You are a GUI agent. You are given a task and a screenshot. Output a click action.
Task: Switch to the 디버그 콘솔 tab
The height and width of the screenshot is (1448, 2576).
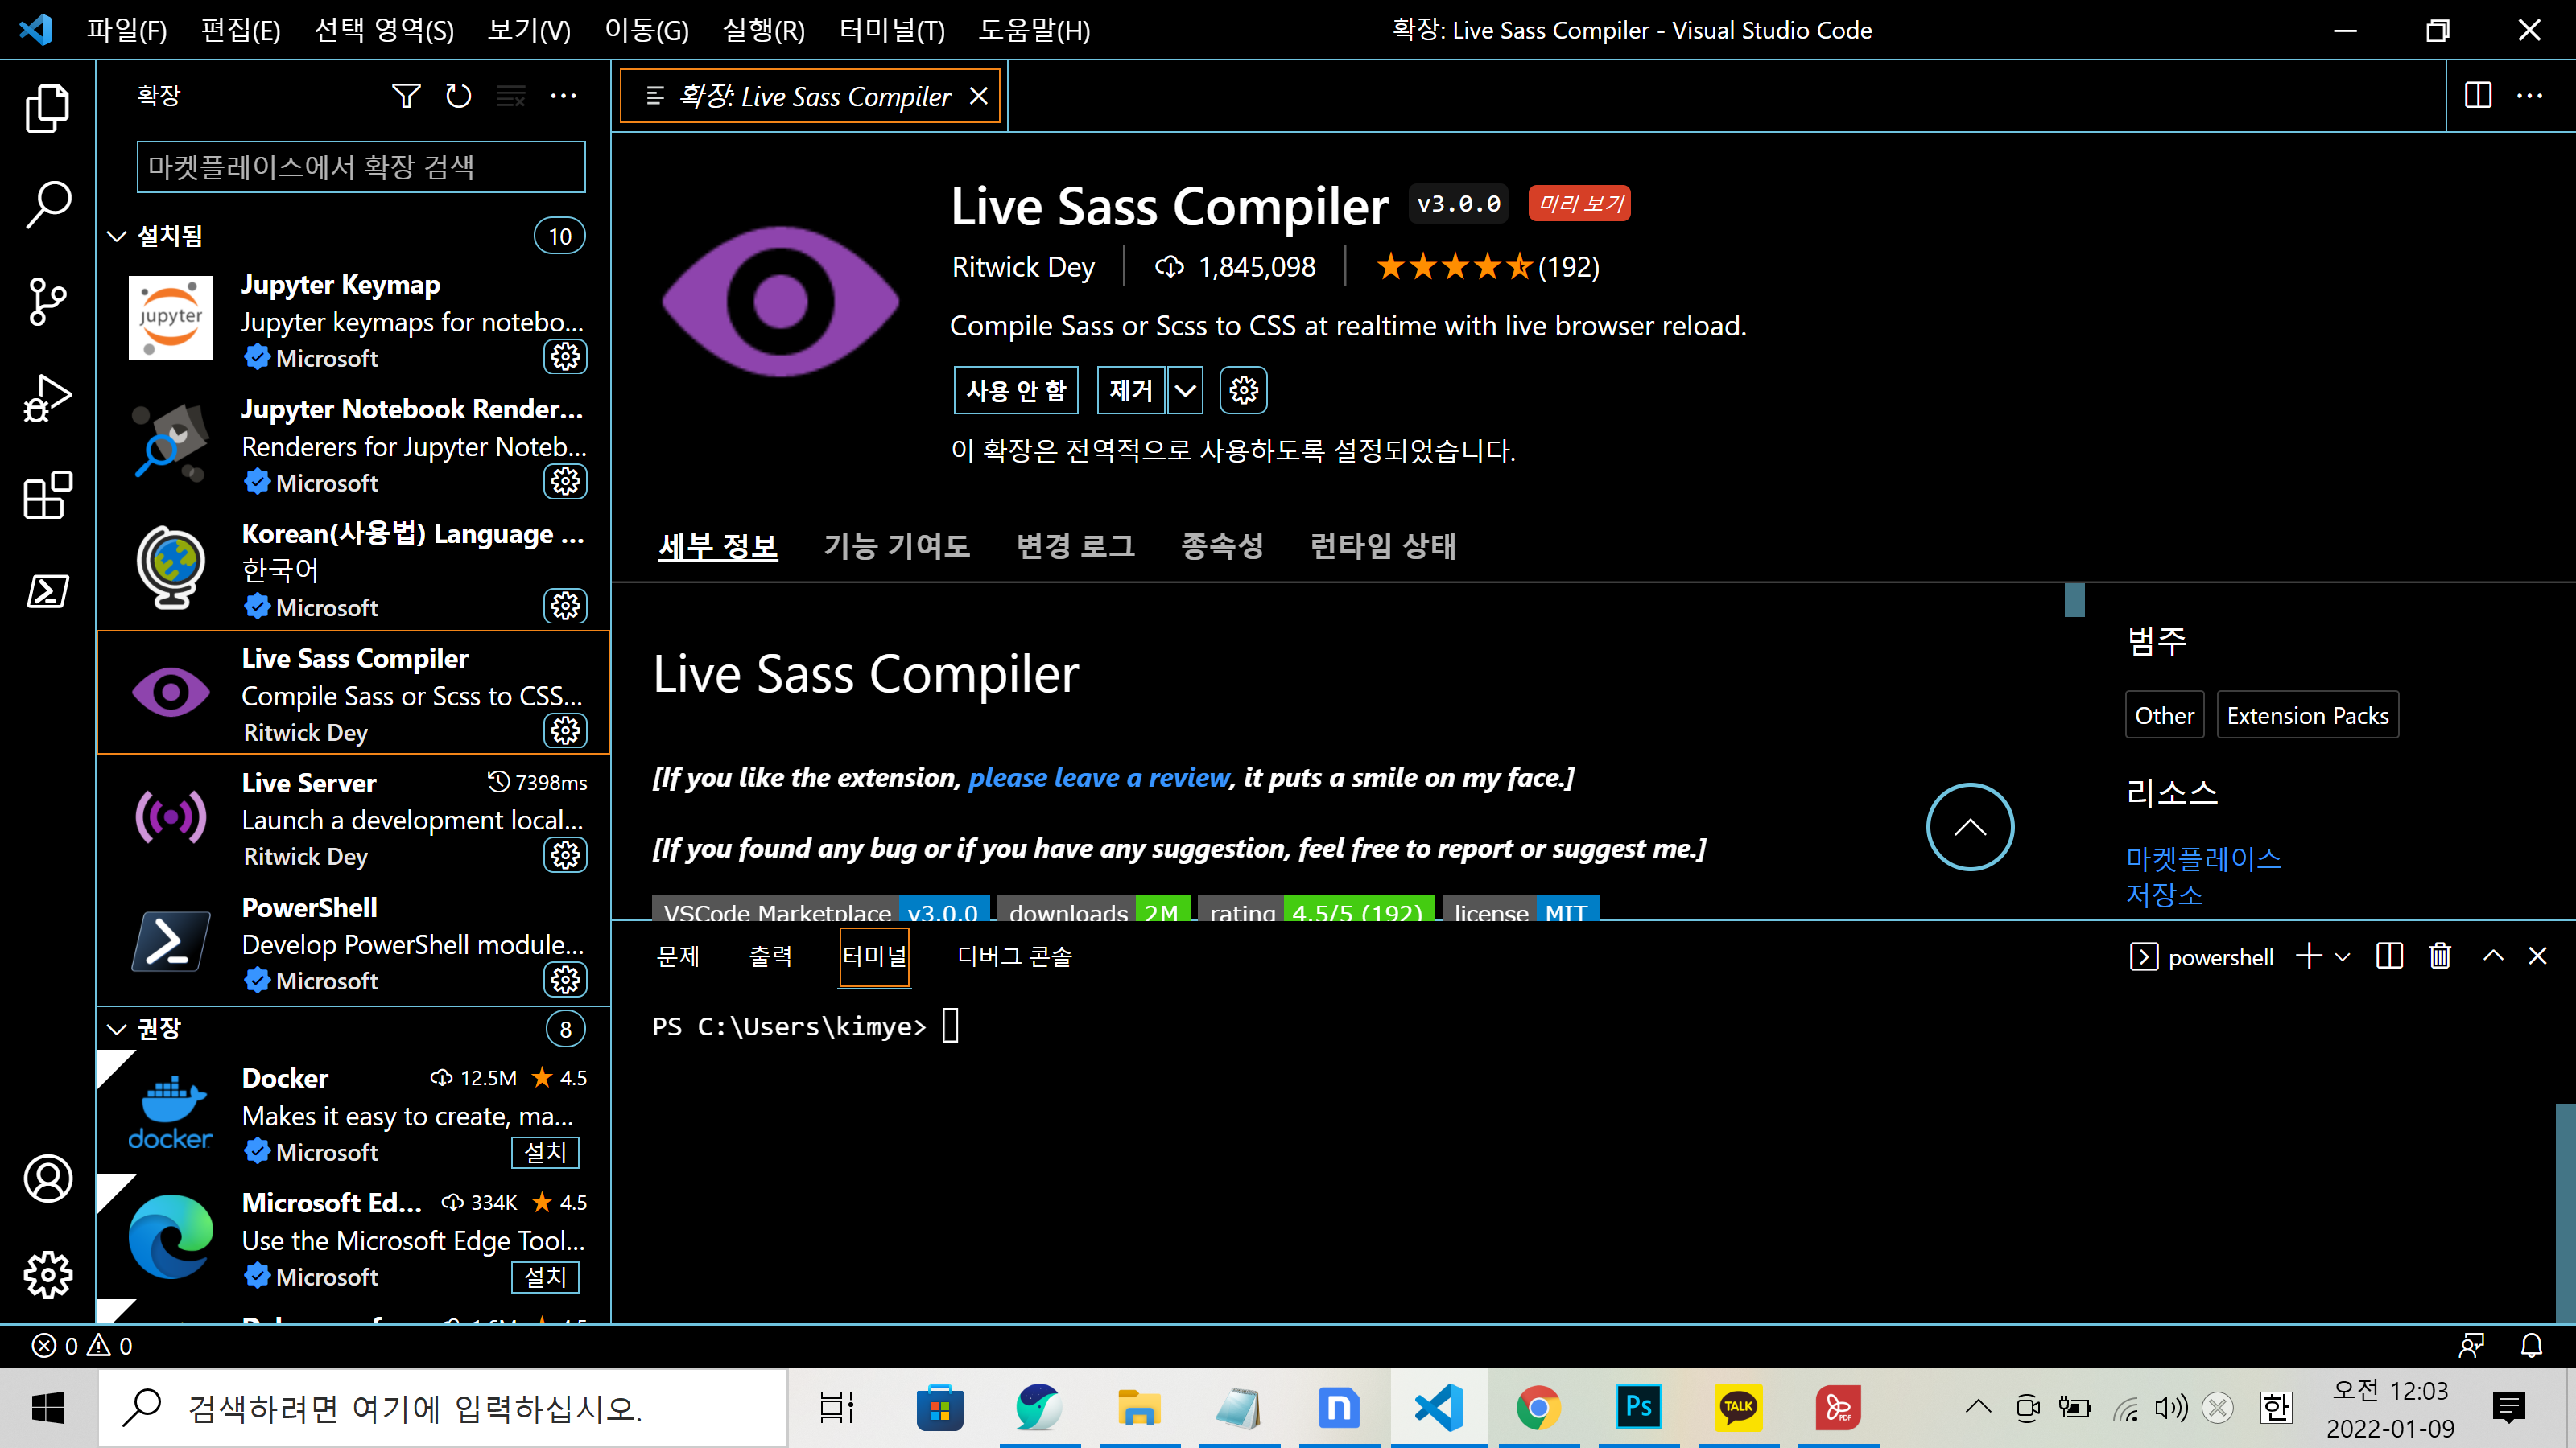(x=1014, y=956)
